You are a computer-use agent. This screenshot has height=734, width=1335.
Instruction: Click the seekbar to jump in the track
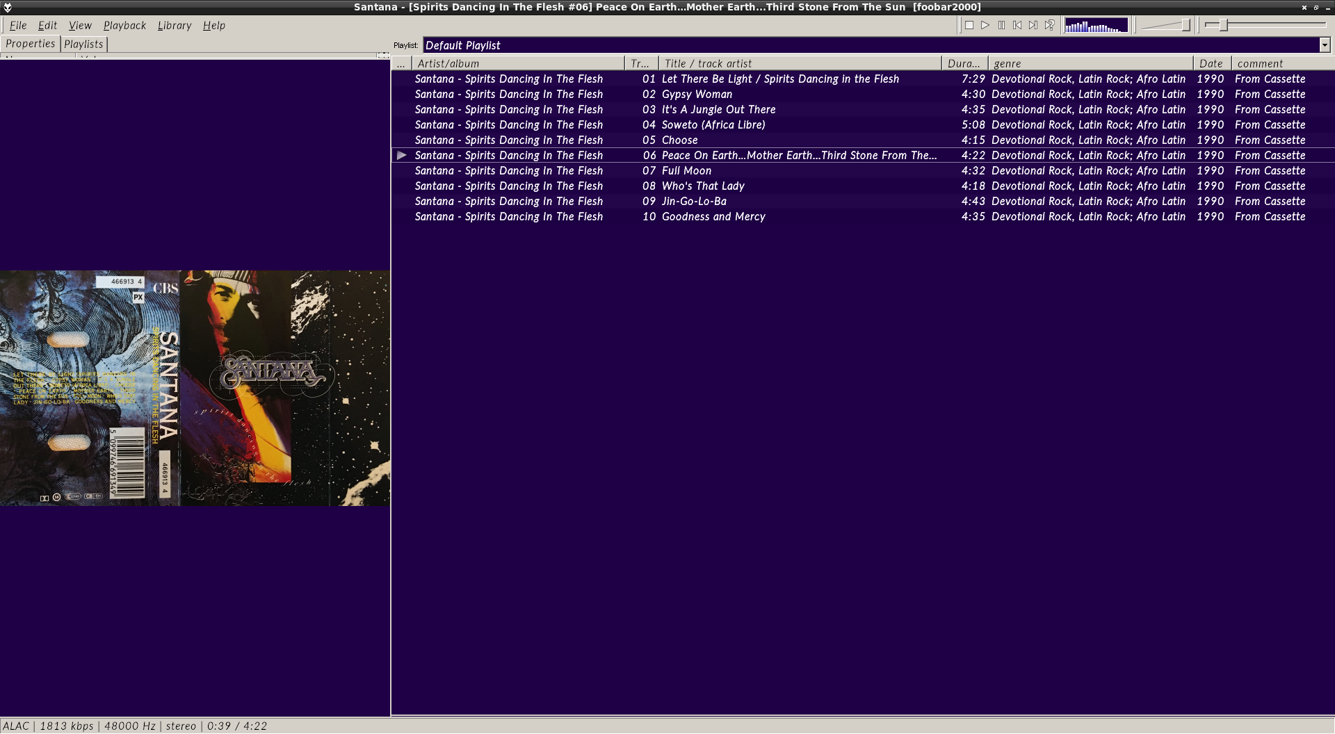1265,25
